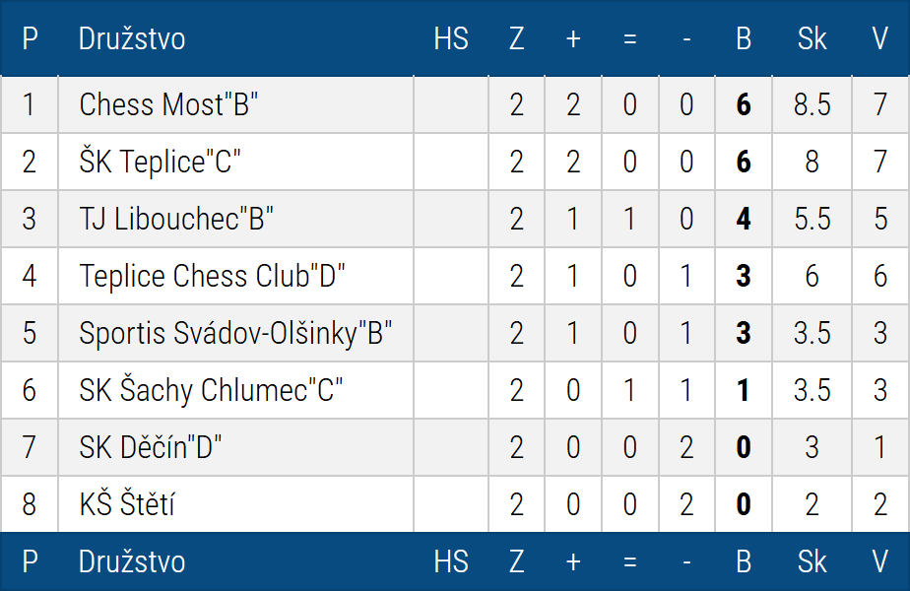Open the Chess Most"B" team link
Screen dimensions: 910x591
(168, 104)
